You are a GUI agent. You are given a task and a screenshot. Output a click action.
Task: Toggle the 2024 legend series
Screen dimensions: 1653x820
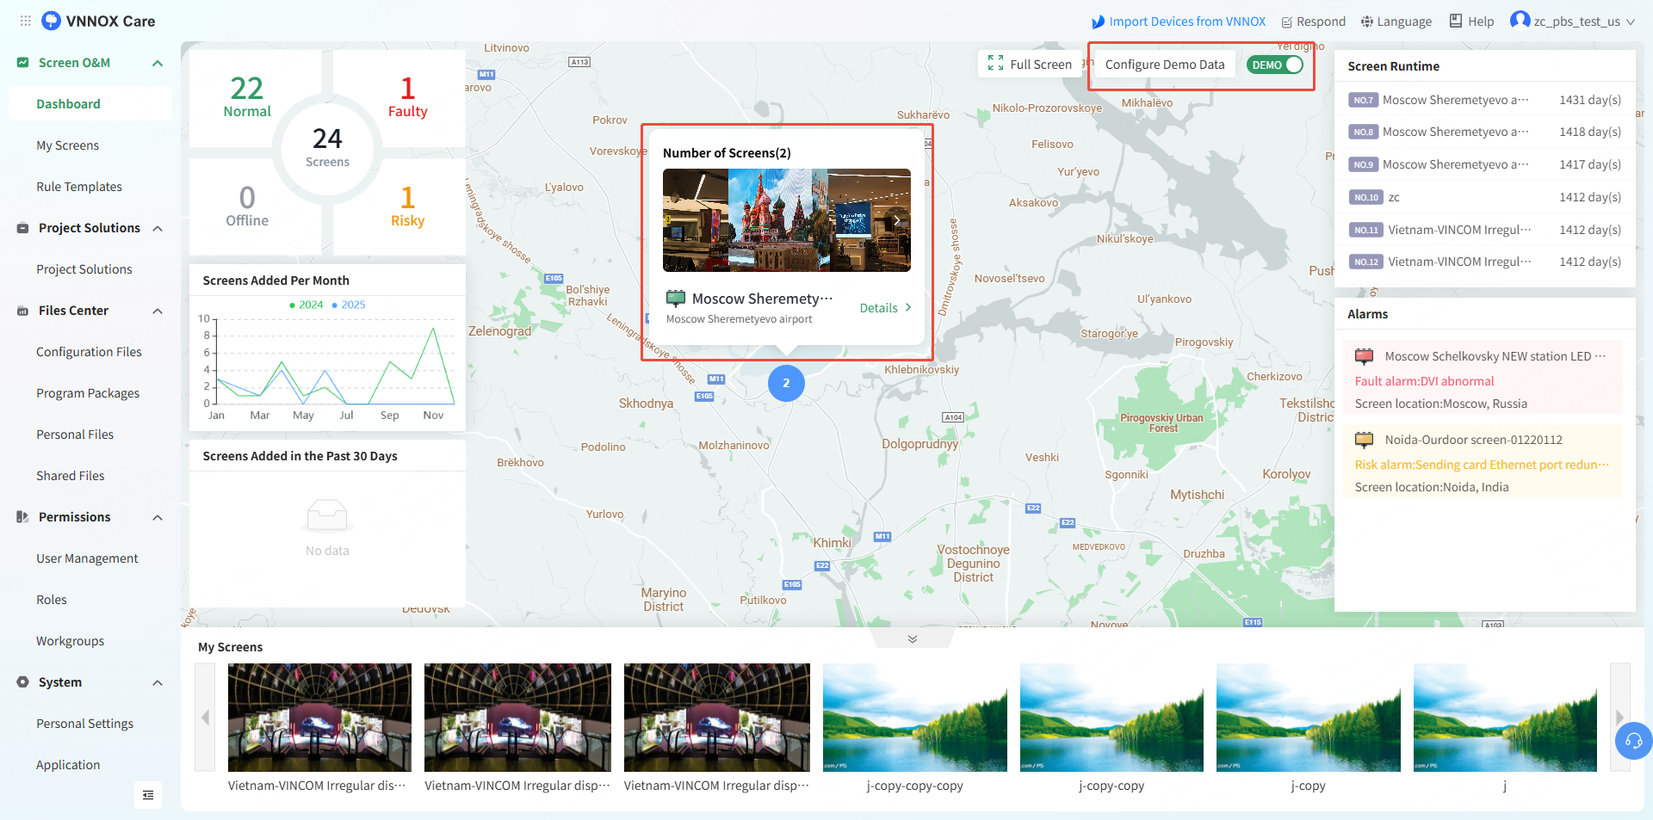click(x=306, y=305)
